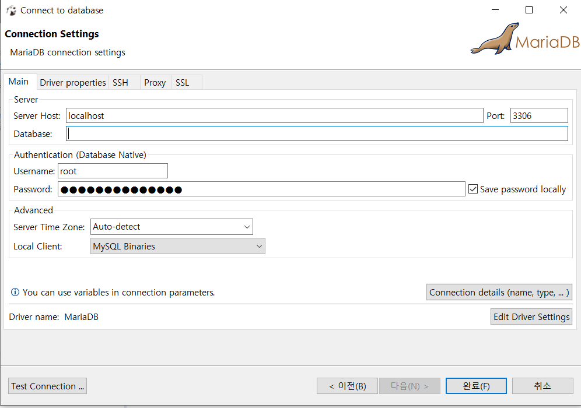Screen dimensions: 581x408
Task: Click the 완료(F) finish button
Action: (x=476, y=386)
